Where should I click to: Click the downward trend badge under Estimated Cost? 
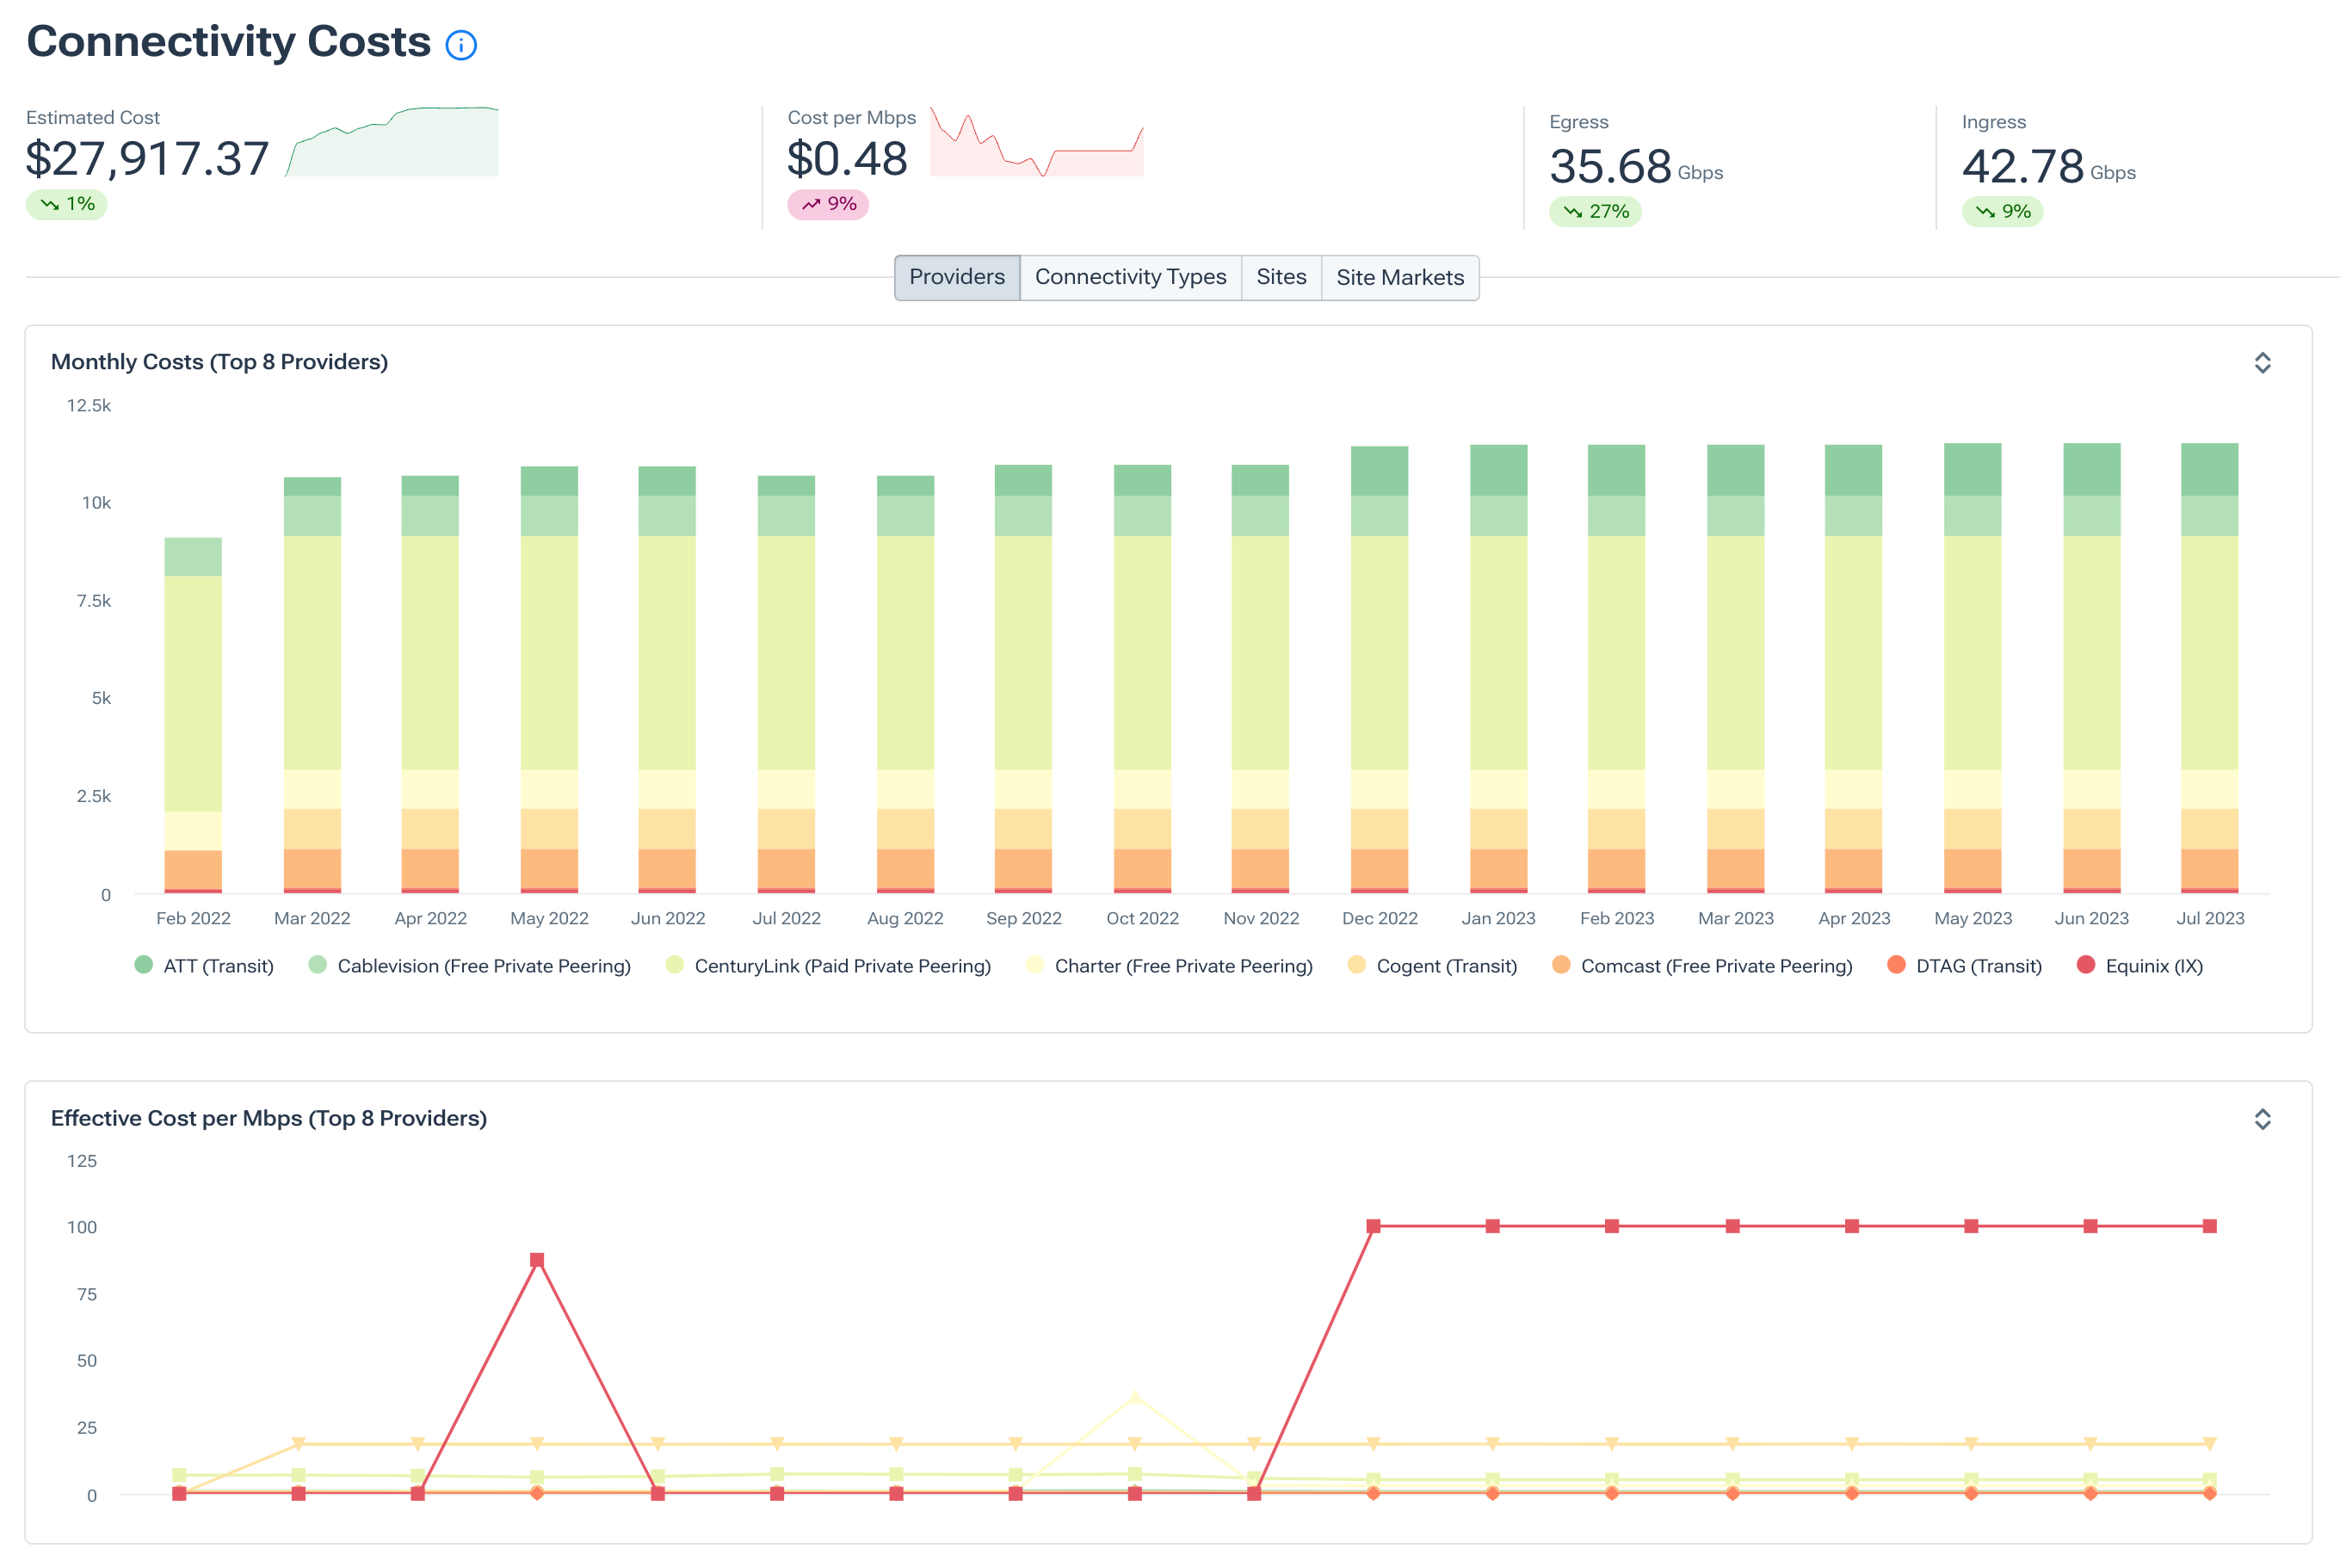65,204
